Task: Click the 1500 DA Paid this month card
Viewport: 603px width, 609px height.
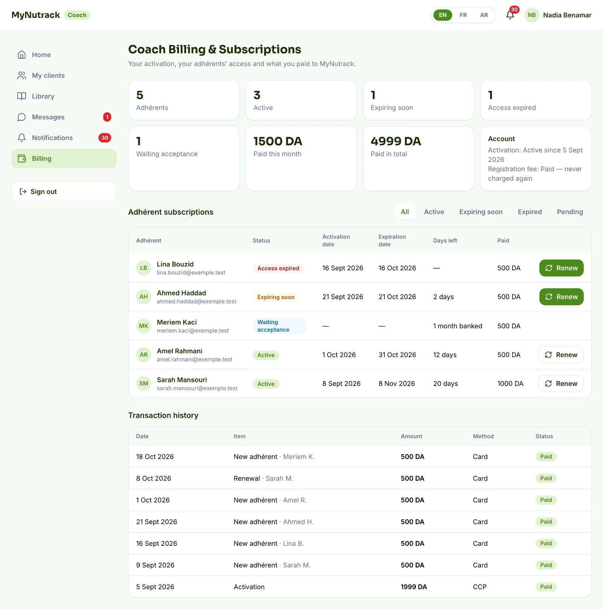Action: (301, 158)
